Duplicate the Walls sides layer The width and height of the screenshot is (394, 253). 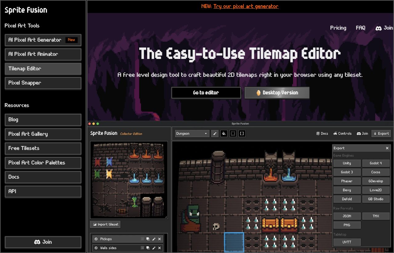click(148, 248)
